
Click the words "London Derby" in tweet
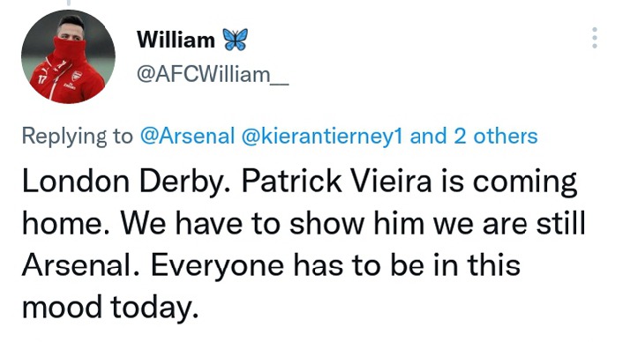click(x=122, y=182)
